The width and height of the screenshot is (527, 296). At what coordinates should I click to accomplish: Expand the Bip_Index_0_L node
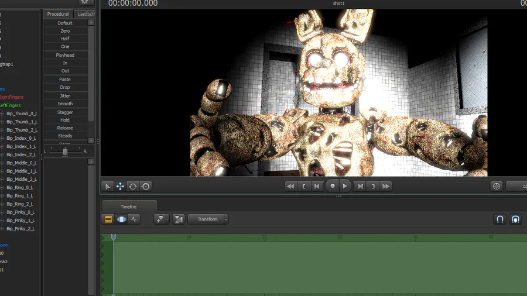tap(2, 138)
